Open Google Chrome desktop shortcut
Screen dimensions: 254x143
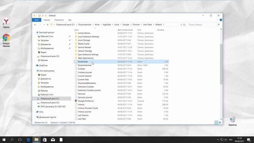[6, 41]
